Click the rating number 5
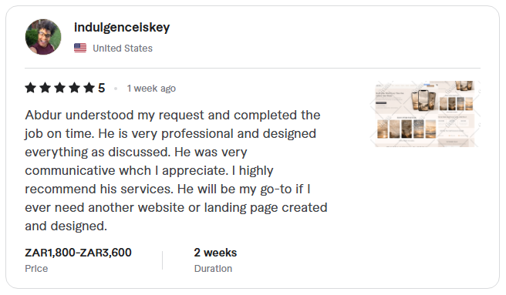 click(x=101, y=88)
